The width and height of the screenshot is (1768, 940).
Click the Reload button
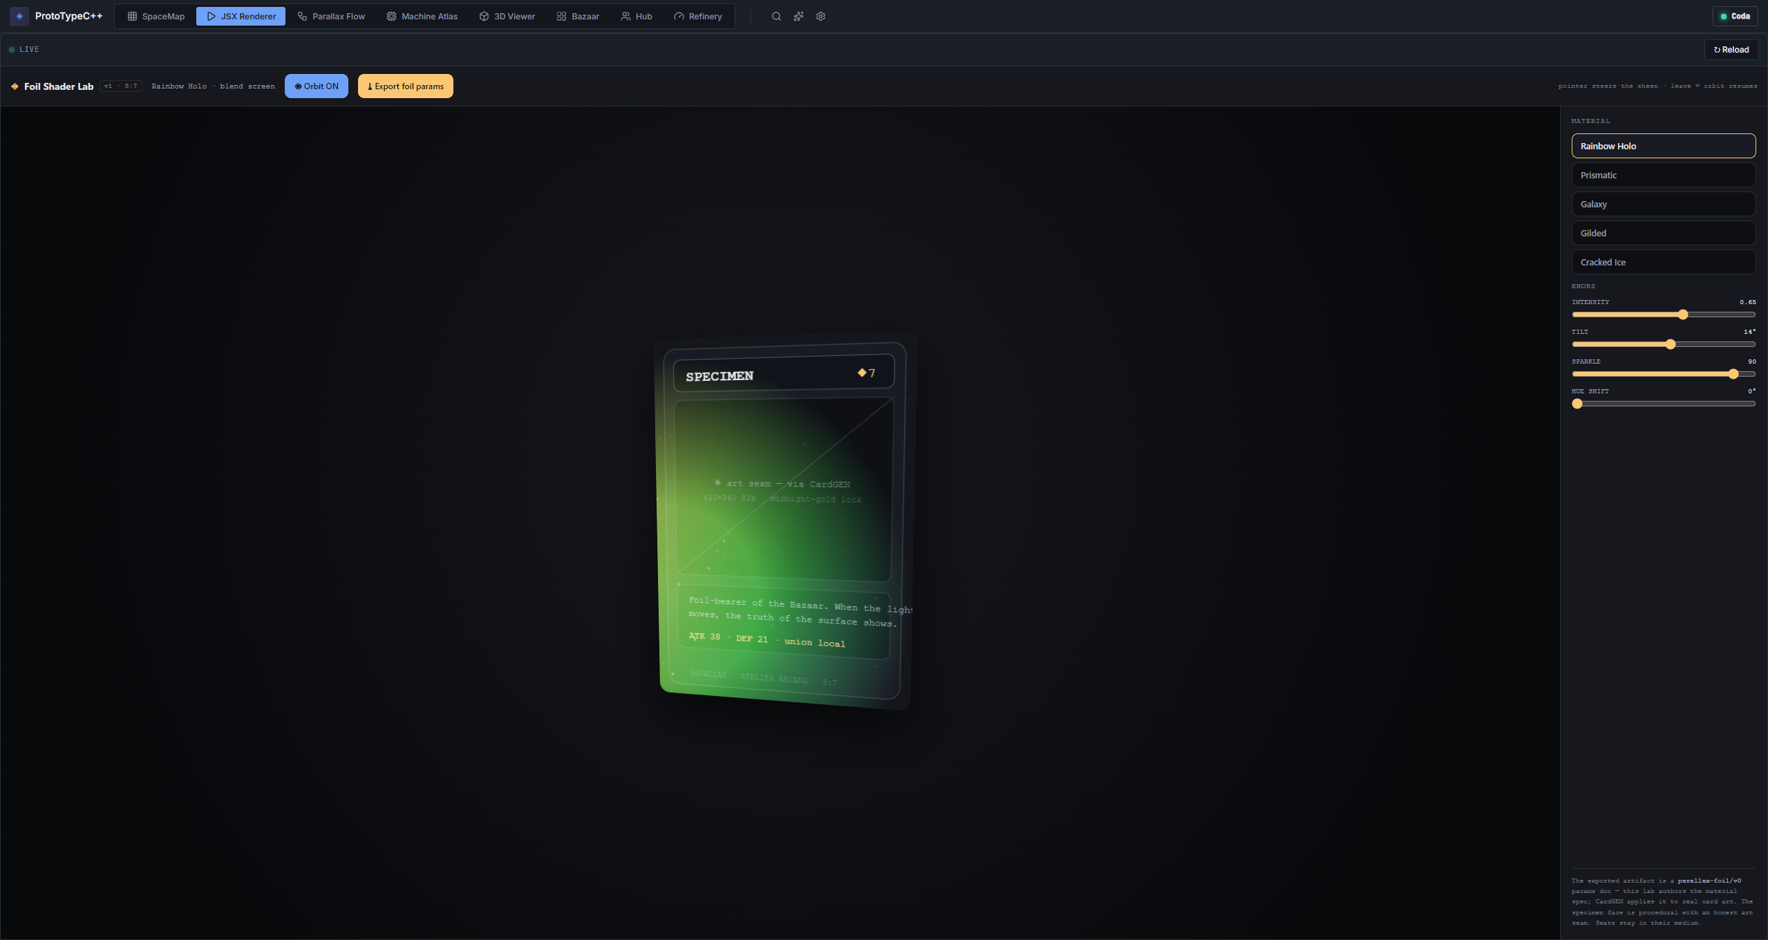[x=1731, y=50]
